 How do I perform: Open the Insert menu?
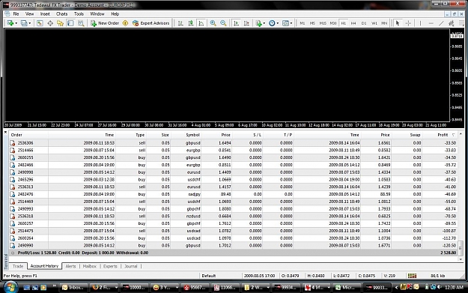click(x=45, y=13)
